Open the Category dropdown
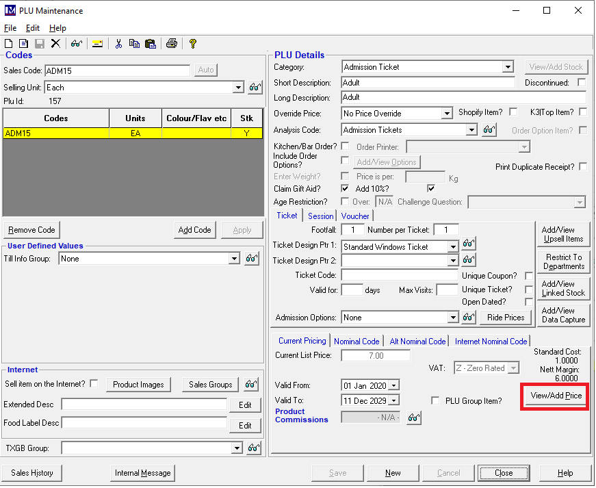Screen dimensions: 596x488 tap(507, 67)
